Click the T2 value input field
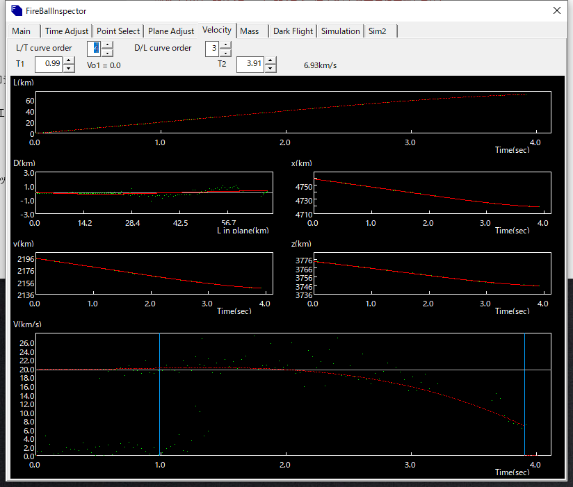This screenshot has height=487, width=573. pos(250,64)
